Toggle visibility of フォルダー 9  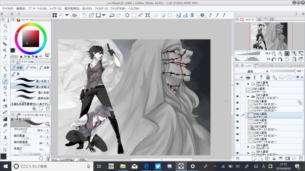[x=237, y=84]
